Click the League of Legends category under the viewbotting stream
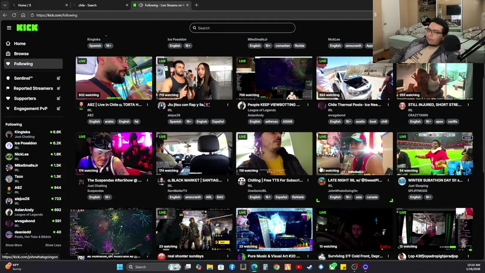 (x=261, y=110)
